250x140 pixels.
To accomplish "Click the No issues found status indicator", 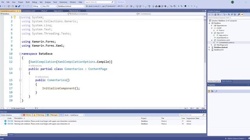I will (x=18, y=108).
